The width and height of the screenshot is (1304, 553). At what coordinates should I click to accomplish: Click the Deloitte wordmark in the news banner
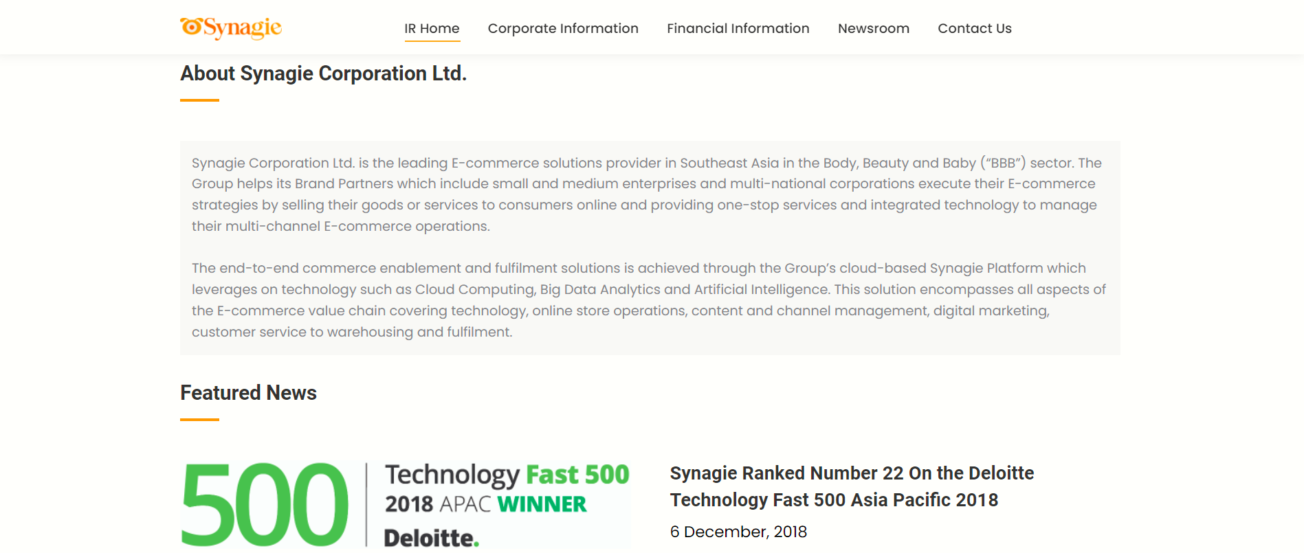[431, 538]
